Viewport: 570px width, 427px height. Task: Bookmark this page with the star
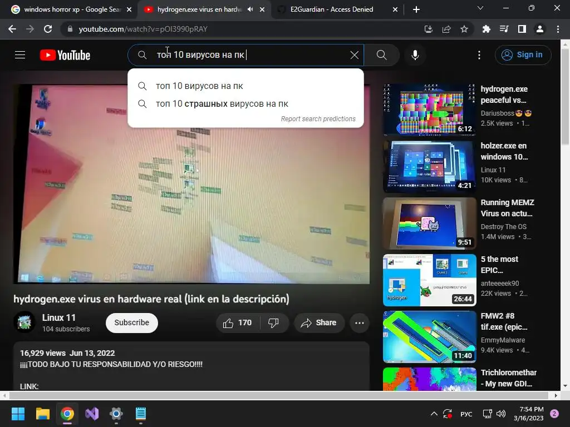[x=464, y=29]
